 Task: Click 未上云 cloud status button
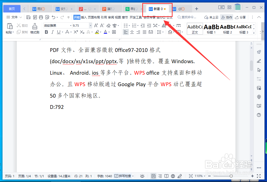[x=211, y=17]
